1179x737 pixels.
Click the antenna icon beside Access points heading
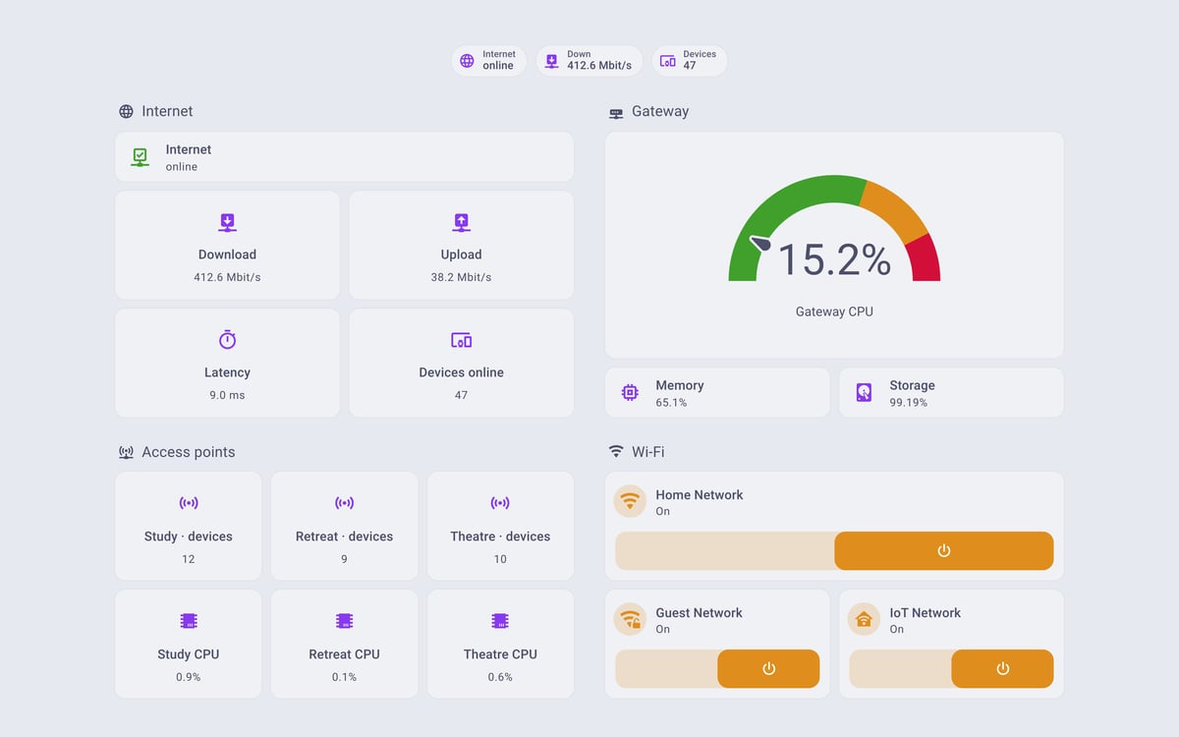point(126,453)
